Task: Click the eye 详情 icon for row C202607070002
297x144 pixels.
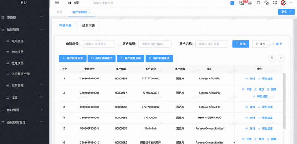Action: pyautogui.click(x=247, y=107)
